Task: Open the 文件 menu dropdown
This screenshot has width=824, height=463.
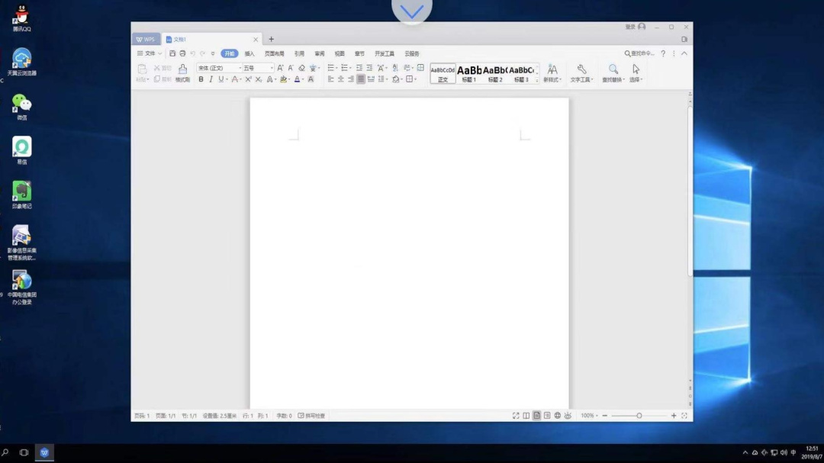Action: click(150, 53)
